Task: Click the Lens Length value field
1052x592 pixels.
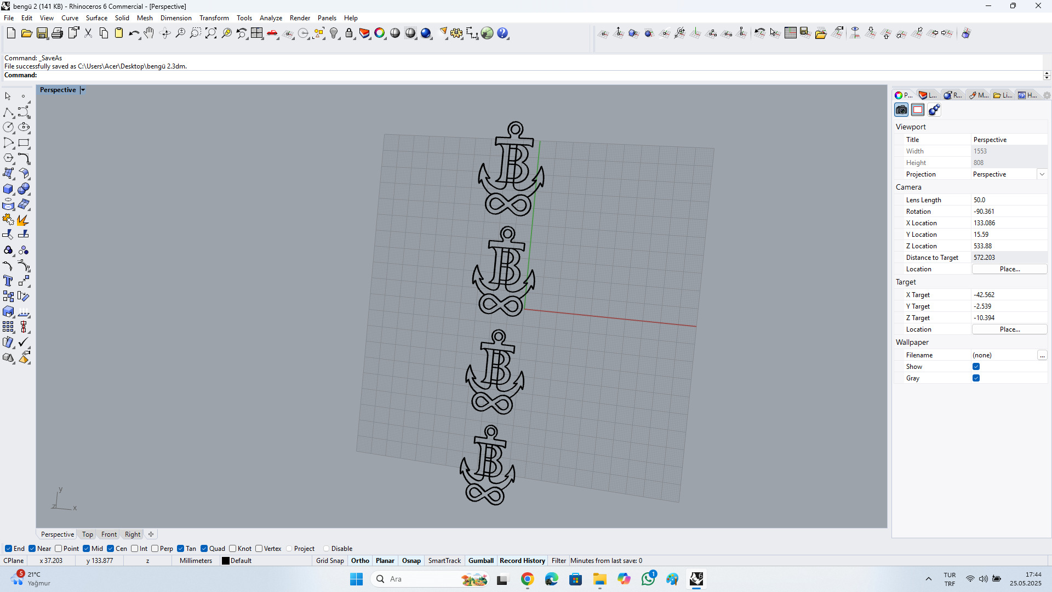Action: [1008, 200]
